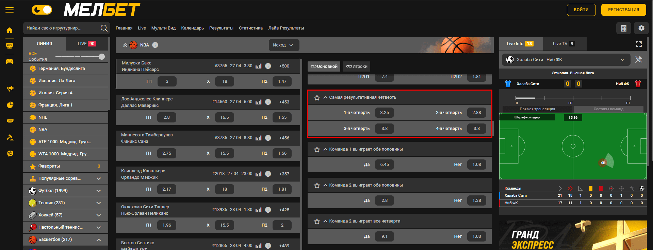Open Халаба Сити - Ниб ФК match dropdown
This screenshot has height=250, width=653.
[x=566, y=60]
